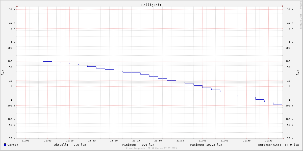Choose the "21:35" time axis label
The height and width of the screenshot is (151, 303).
pyautogui.click(x=180, y=141)
